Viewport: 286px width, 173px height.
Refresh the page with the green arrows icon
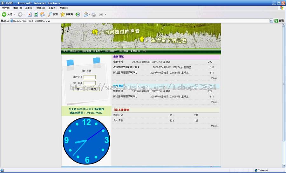(x=36, y=14)
